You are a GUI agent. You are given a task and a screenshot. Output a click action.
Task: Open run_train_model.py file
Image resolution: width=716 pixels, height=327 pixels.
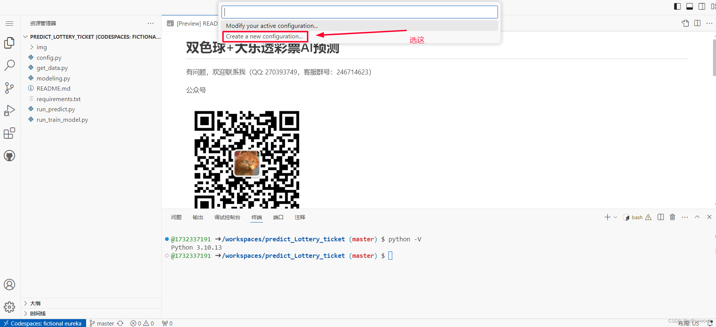[x=91, y=120]
